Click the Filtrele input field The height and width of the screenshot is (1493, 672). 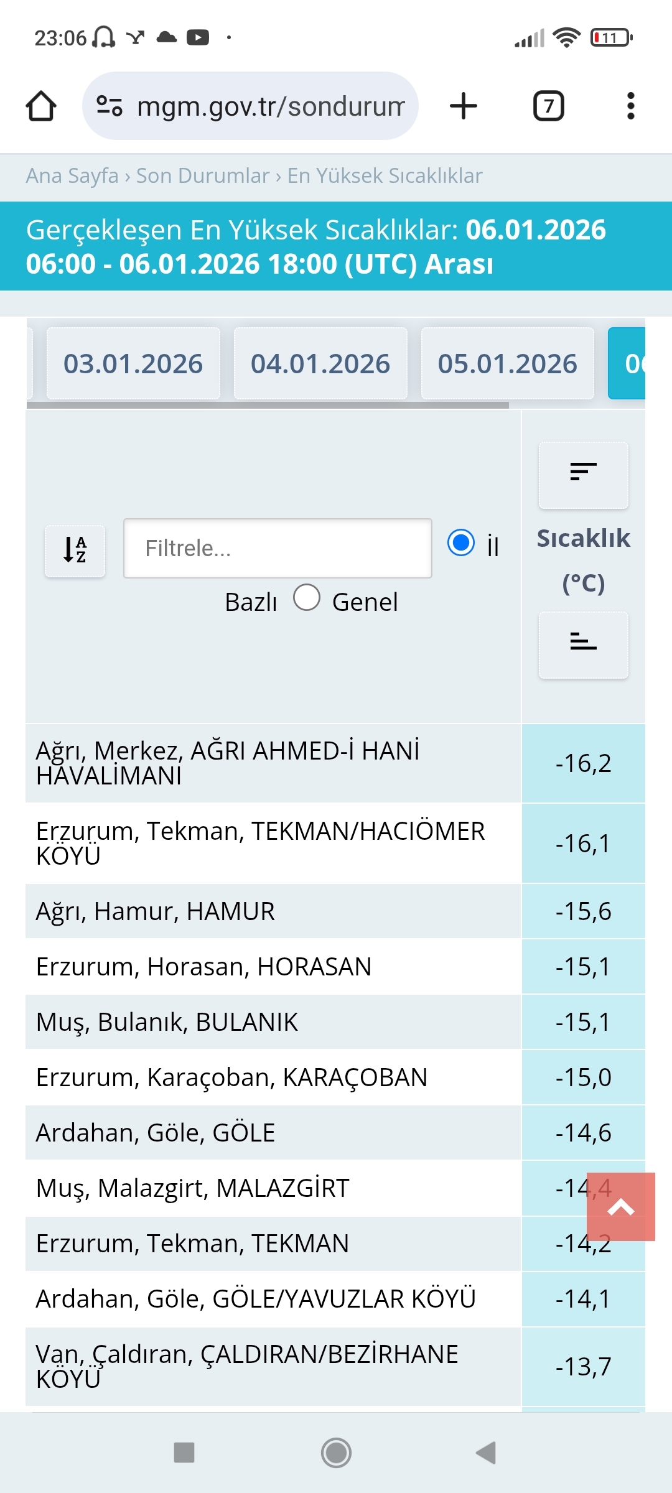[x=278, y=548]
